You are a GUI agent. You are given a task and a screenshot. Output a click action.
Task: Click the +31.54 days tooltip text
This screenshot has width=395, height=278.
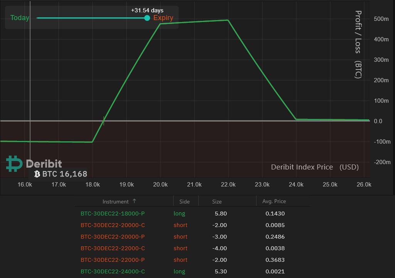click(x=147, y=10)
